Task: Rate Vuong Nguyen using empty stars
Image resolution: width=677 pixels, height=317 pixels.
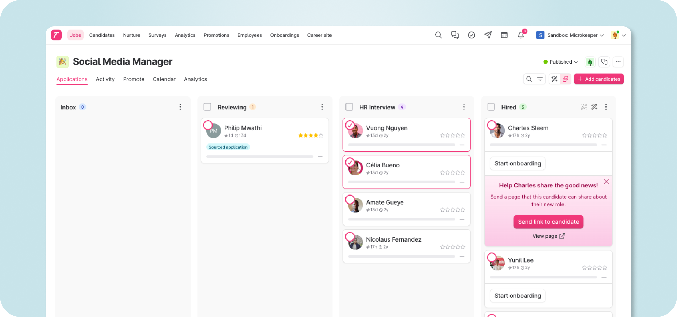Action: click(x=453, y=135)
